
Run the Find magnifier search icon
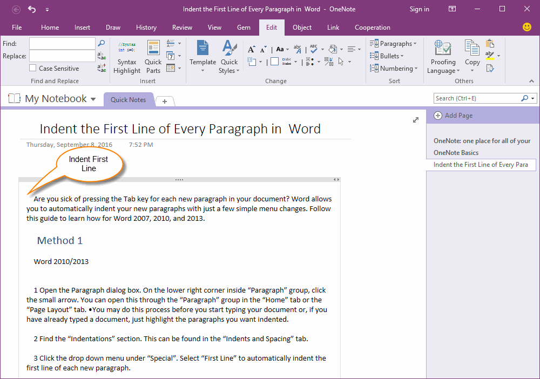(101, 43)
